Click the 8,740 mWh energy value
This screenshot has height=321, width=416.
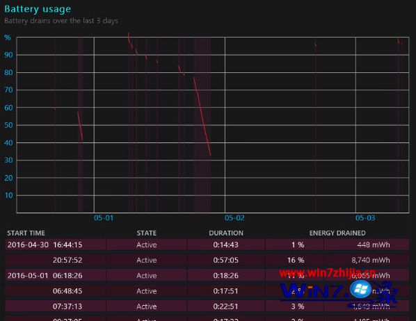[371, 260]
